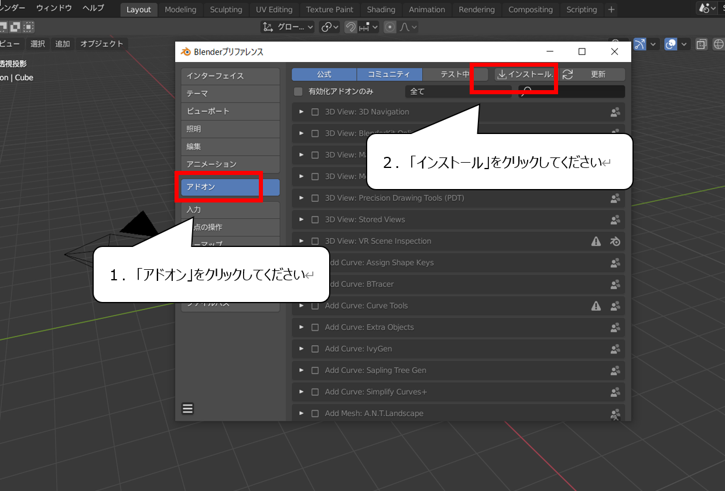Switch to the Modeling workspace tab
725x491 pixels.
coord(180,9)
